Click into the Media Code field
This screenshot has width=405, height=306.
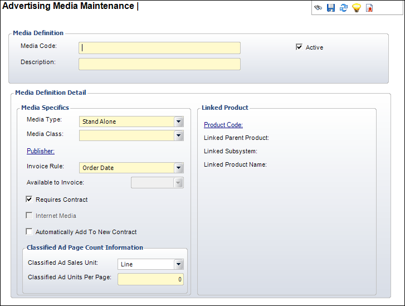coord(159,48)
